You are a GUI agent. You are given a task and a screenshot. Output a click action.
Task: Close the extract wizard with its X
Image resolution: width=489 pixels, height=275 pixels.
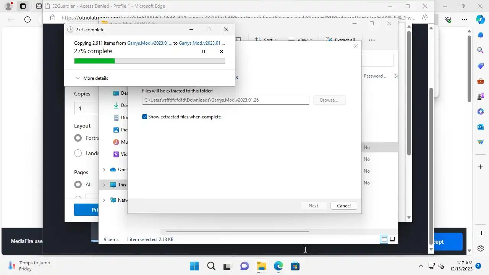(356, 46)
